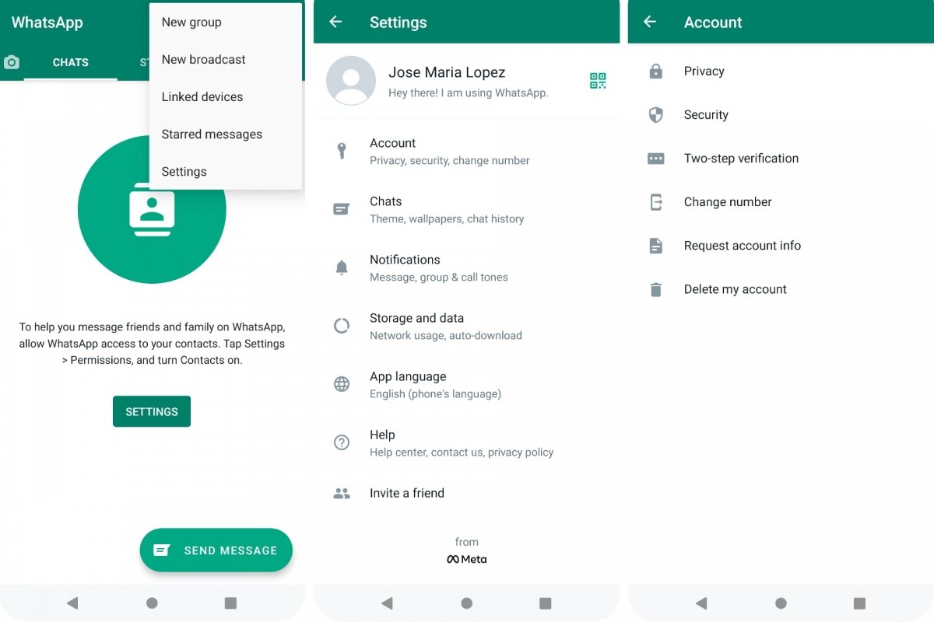Tap the App language globe icon
Screen dimensions: 934x622
[341, 384]
